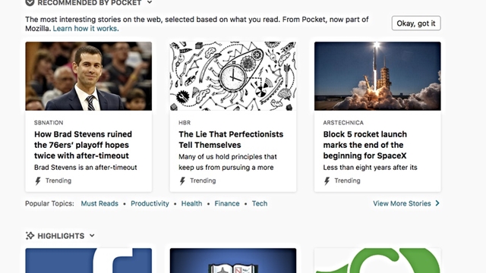486x273 pixels.
Task: Open the SpaceX rocket launch image
Action: pos(377,76)
